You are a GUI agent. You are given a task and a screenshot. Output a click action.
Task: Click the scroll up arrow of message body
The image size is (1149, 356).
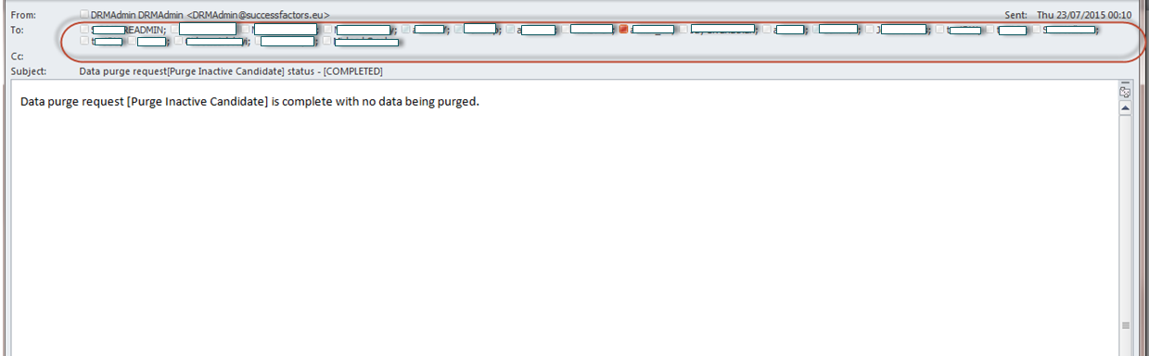coord(1126,108)
